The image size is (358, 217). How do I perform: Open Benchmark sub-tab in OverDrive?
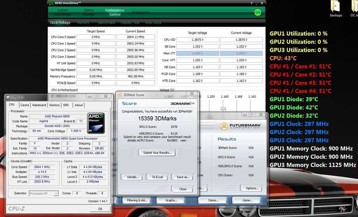click(x=107, y=23)
